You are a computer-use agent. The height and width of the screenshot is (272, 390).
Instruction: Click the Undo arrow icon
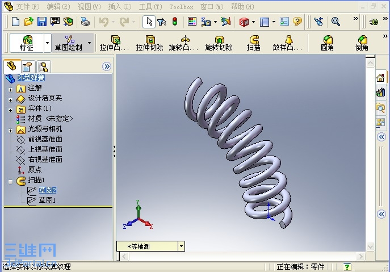(104, 22)
